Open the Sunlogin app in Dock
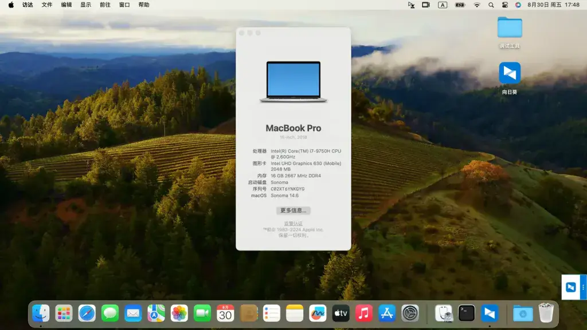587x330 pixels. point(490,313)
